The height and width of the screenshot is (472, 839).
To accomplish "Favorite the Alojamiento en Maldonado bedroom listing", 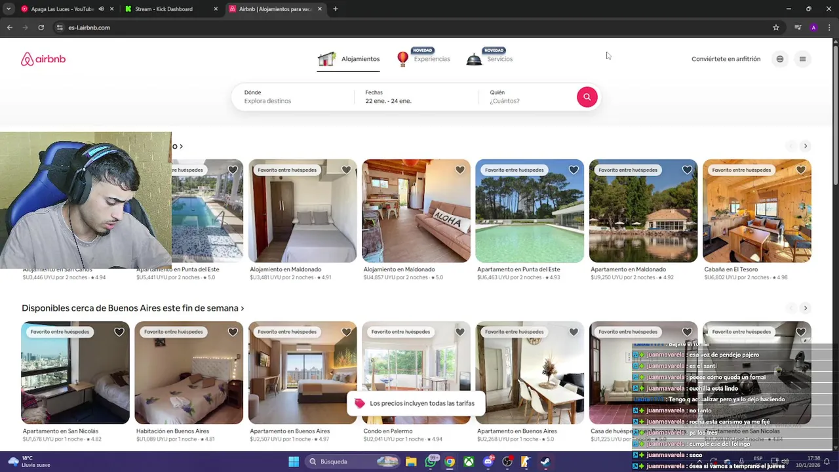I will (346, 170).
